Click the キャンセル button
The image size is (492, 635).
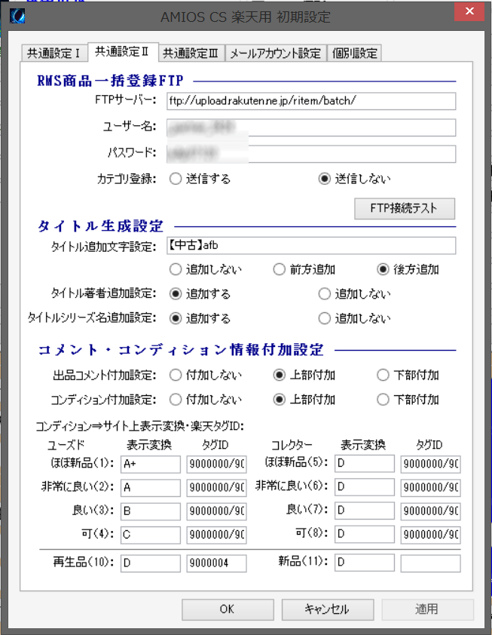(327, 609)
